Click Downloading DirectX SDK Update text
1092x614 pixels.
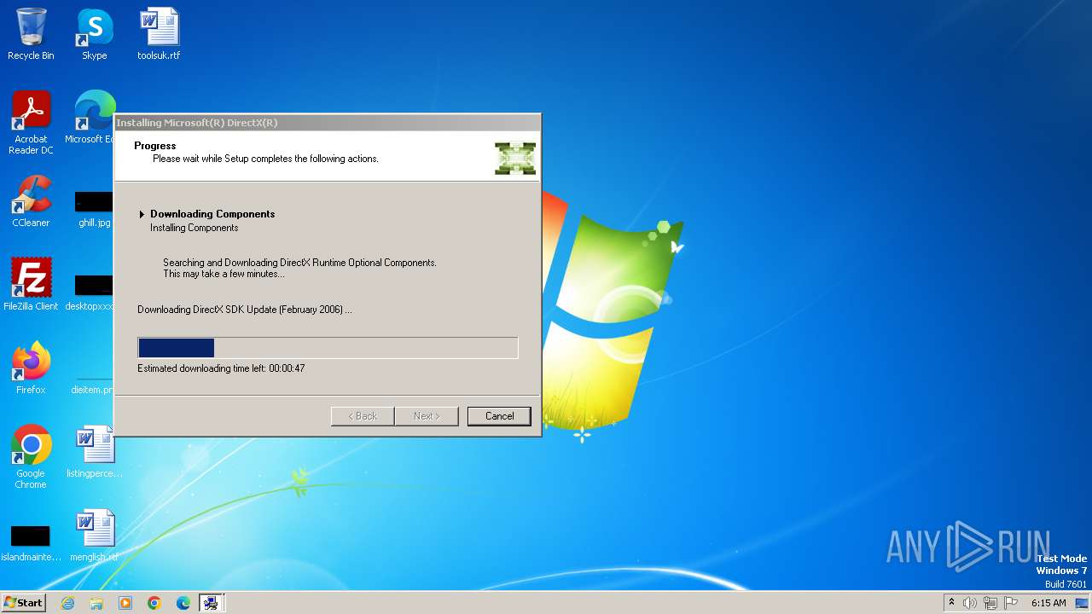tap(244, 310)
